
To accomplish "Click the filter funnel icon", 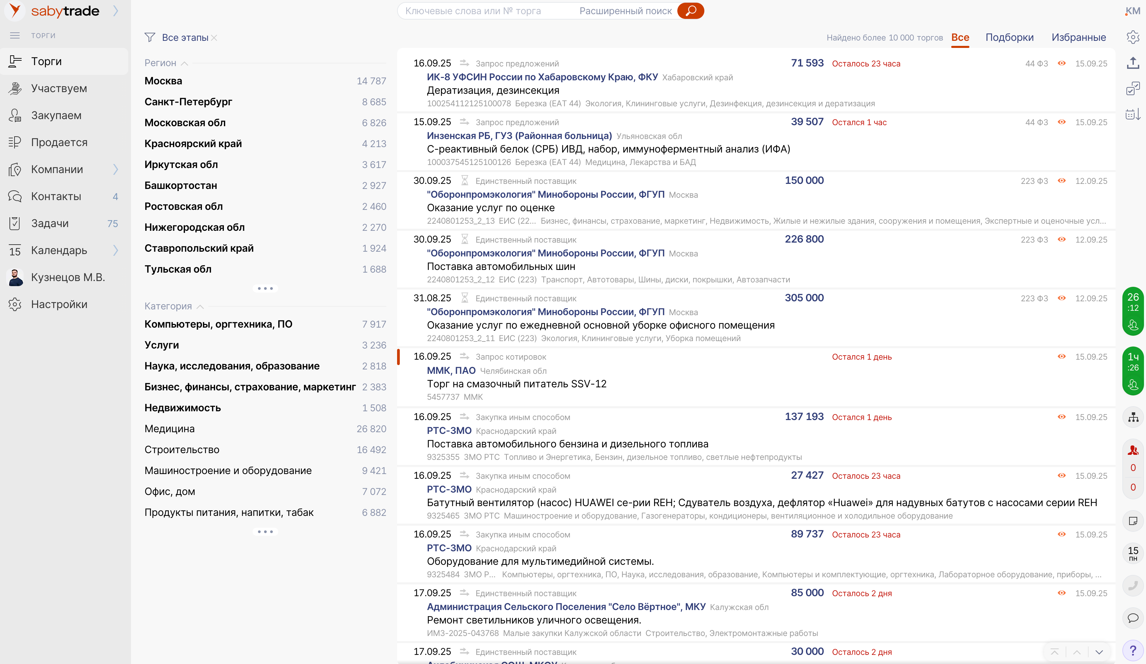I will 150,37.
